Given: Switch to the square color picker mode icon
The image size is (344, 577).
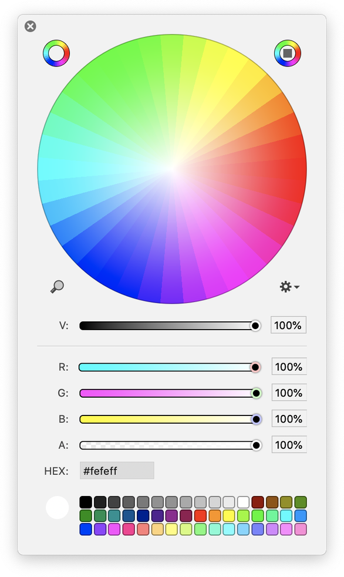Looking at the screenshot, I should point(288,53).
